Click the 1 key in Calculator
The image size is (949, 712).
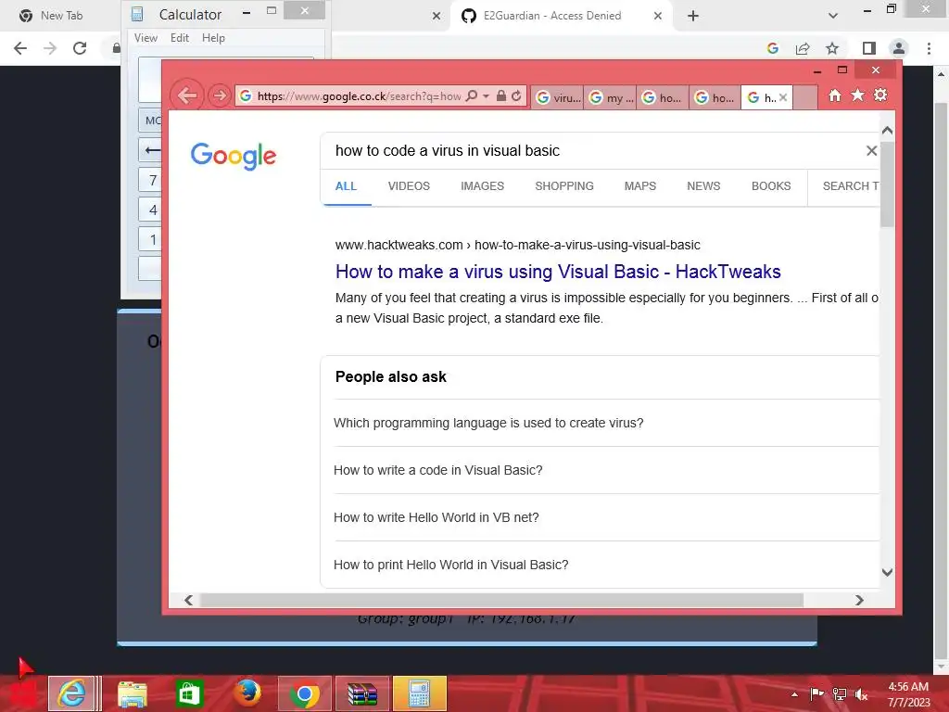point(151,239)
